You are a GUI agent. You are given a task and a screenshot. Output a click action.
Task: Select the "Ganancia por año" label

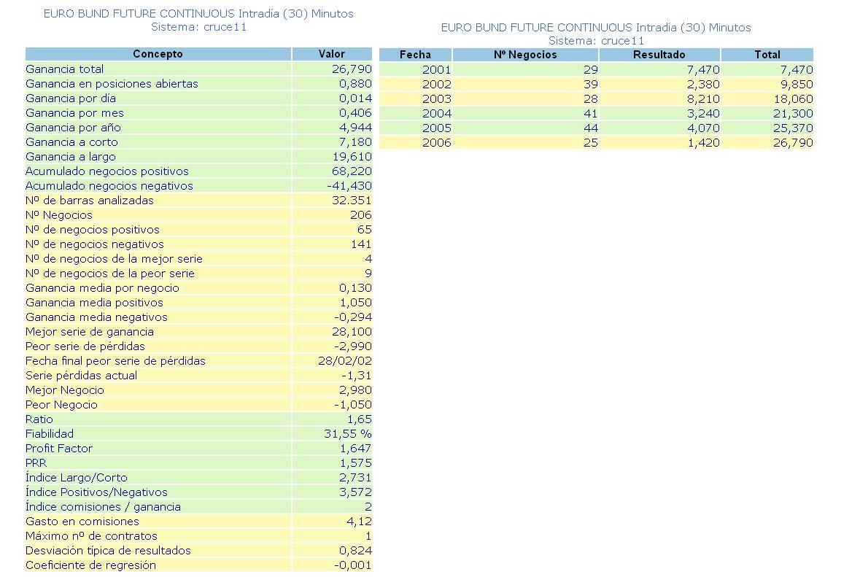click(x=73, y=127)
